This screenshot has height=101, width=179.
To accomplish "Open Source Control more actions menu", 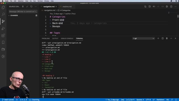I will pos(36,6).
